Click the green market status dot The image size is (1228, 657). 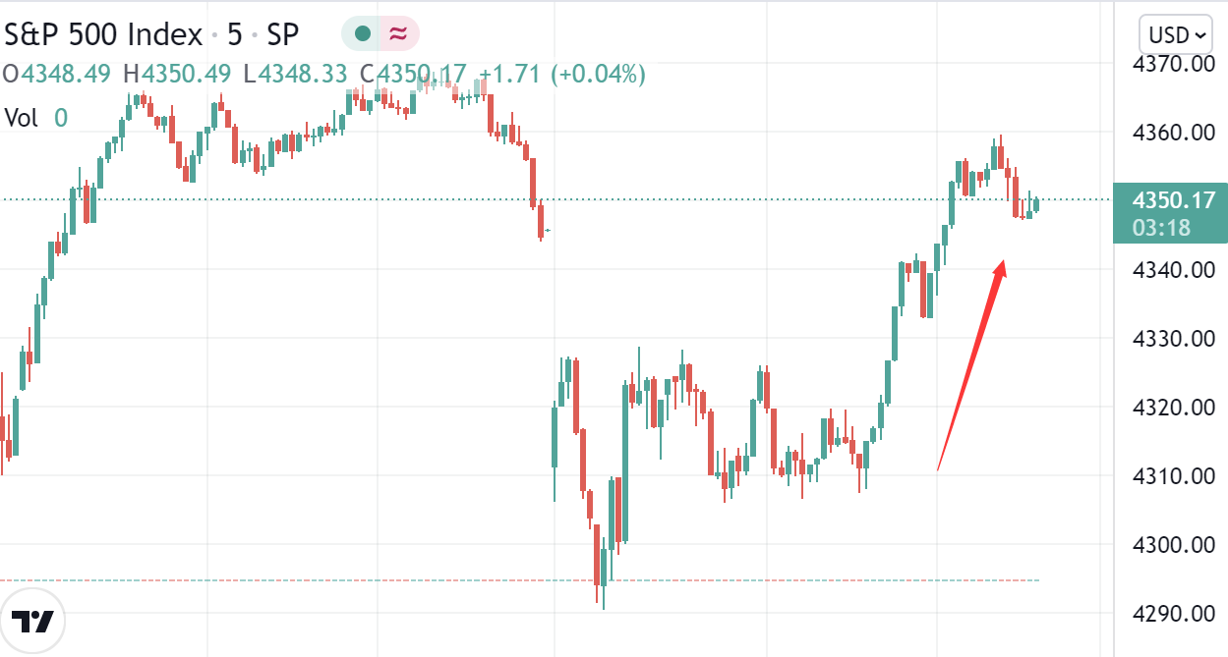coord(363,34)
